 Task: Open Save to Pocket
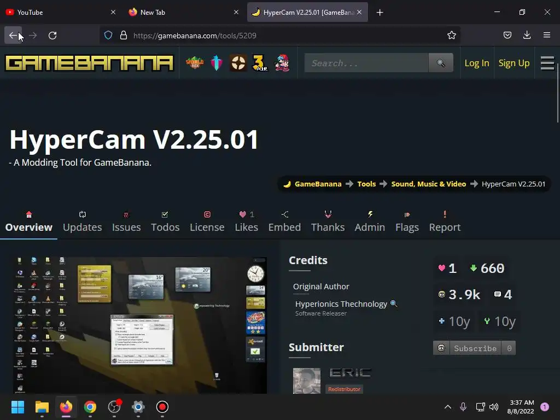pyautogui.click(x=507, y=36)
